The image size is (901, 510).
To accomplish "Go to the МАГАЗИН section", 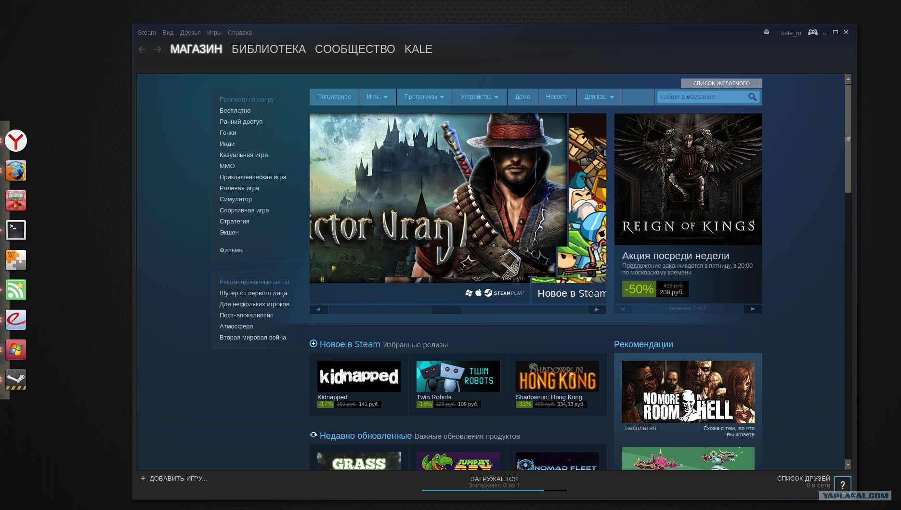I will 196,49.
